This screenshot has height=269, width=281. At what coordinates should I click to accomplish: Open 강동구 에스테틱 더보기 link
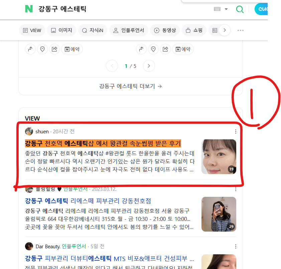click(130, 87)
